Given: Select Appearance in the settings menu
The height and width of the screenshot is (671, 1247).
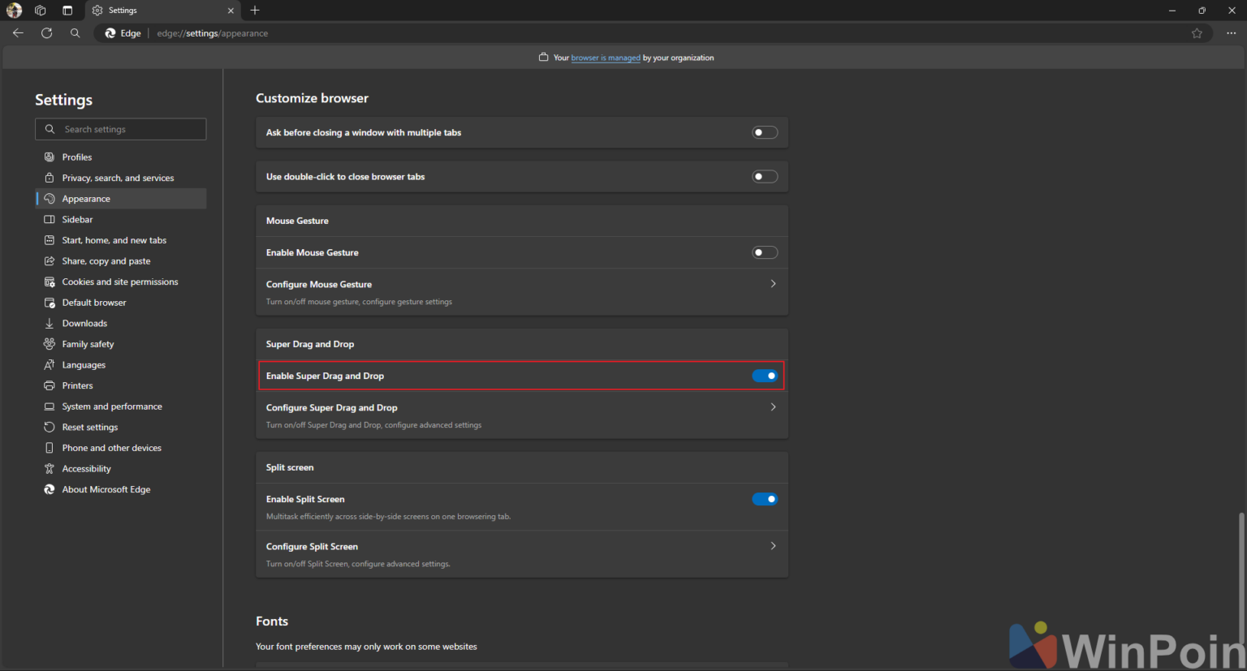Looking at the screenshot, I should pos(86,198).
